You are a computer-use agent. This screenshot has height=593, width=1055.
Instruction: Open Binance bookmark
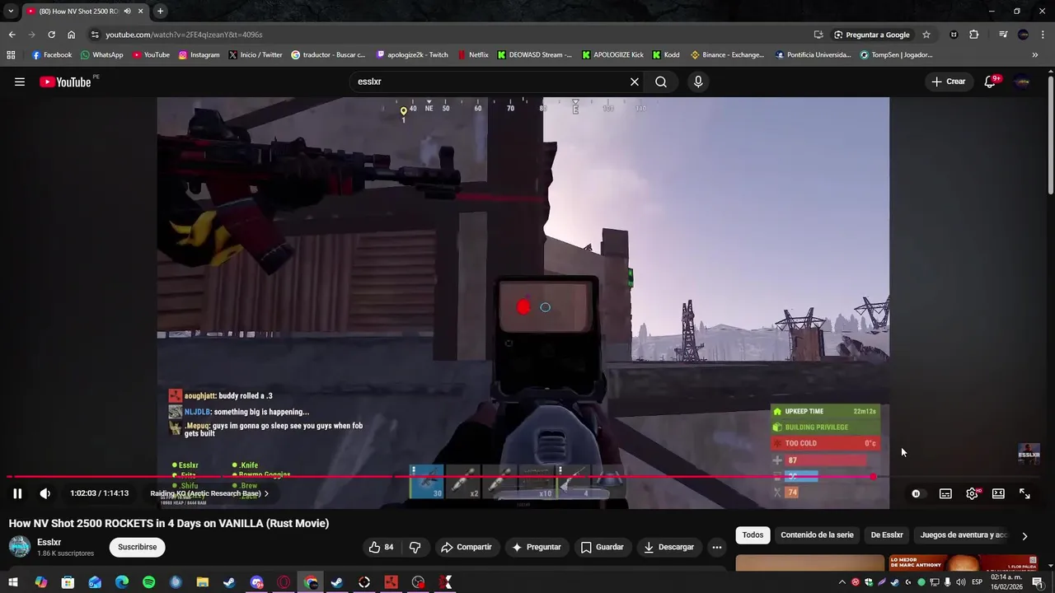(x=728, y=55)
